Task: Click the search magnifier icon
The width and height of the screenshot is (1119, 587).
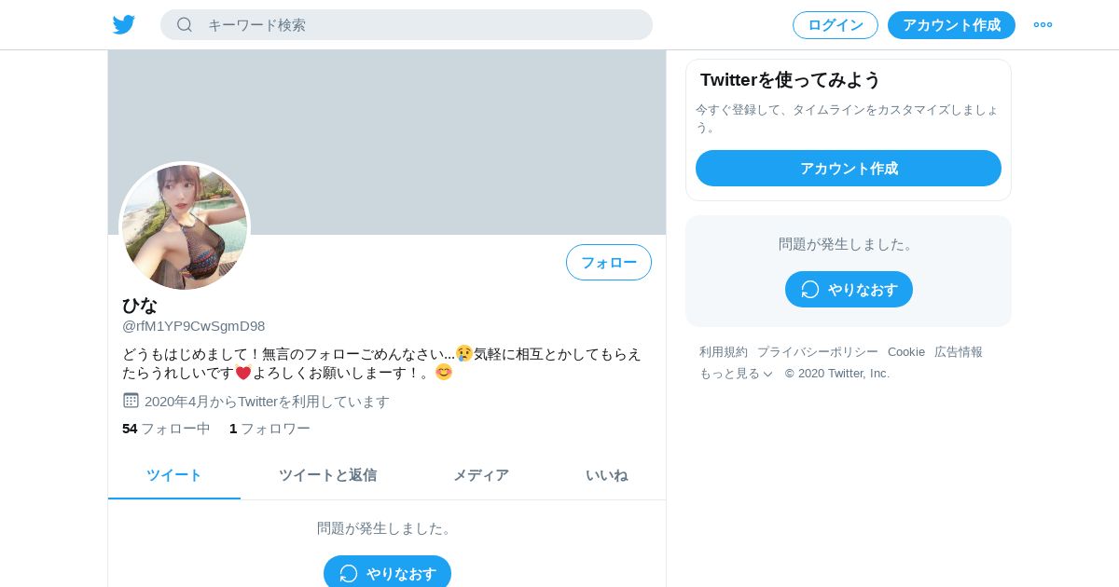Action: [x=185, y=25]
